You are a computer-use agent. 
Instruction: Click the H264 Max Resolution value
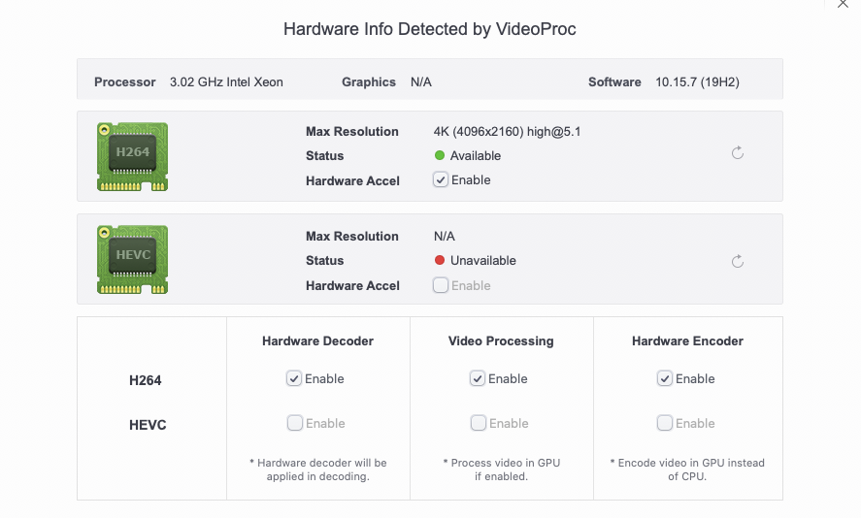tap(507, 132)
